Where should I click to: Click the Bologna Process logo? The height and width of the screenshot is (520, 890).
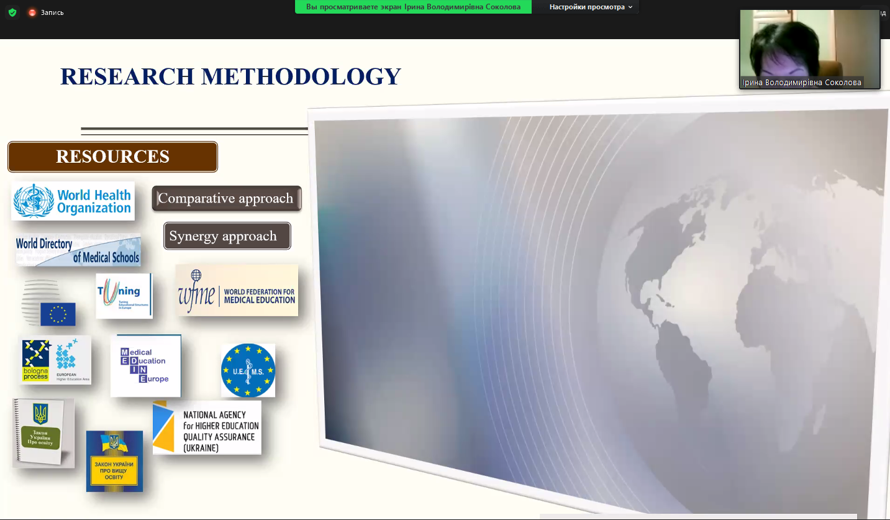(55, 360)
